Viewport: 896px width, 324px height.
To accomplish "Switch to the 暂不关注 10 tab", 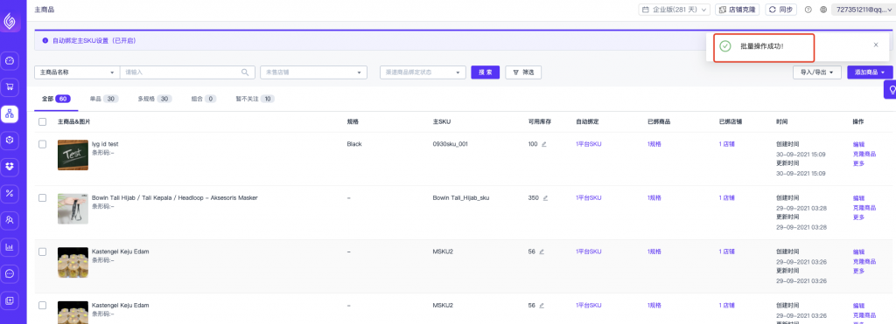I will click(x=255, y=99).
